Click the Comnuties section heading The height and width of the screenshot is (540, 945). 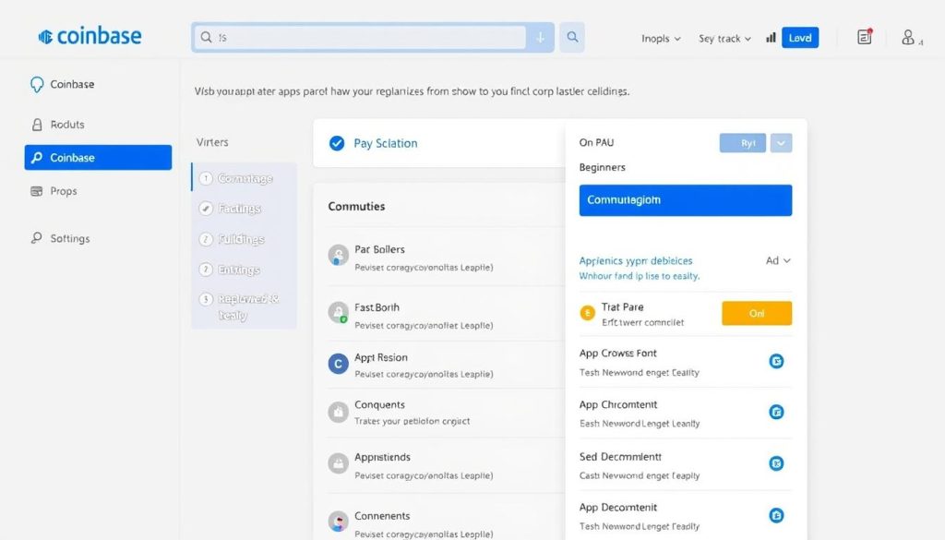tap(356, 206)
